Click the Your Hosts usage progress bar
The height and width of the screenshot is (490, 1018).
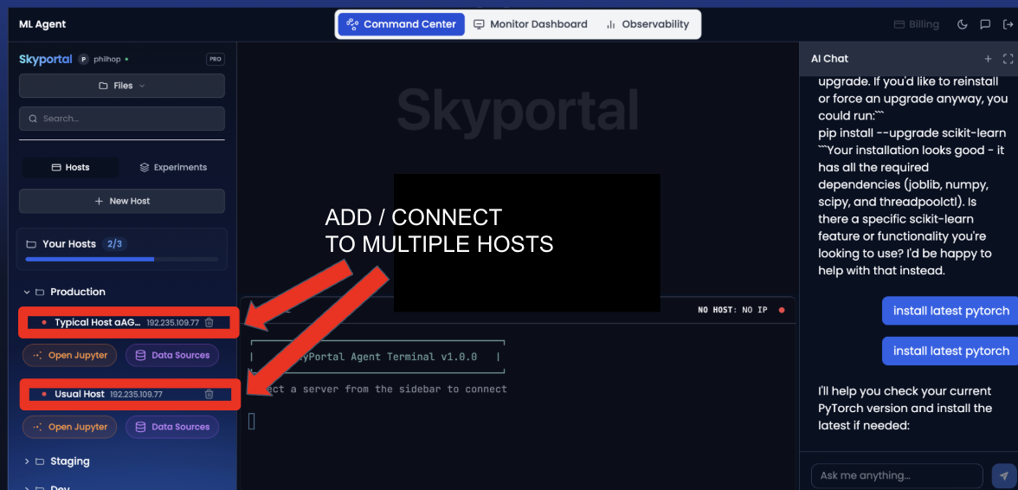click(122, 259)
